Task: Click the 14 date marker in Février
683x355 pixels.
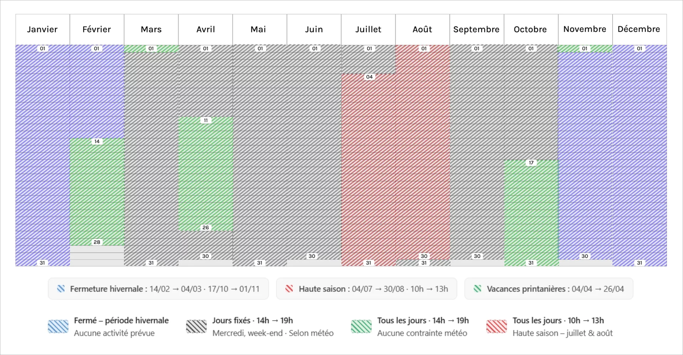Action: [97, 141]
